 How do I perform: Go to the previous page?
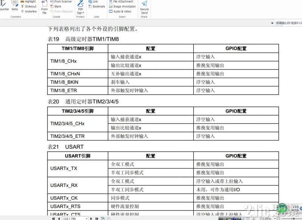point(59,218)
